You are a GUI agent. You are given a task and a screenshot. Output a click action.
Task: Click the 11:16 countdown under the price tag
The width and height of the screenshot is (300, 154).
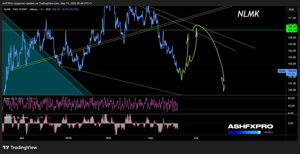(x=291, y=74)
